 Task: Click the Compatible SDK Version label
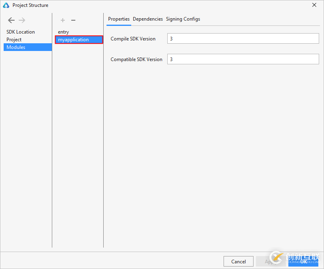[136, 59]
